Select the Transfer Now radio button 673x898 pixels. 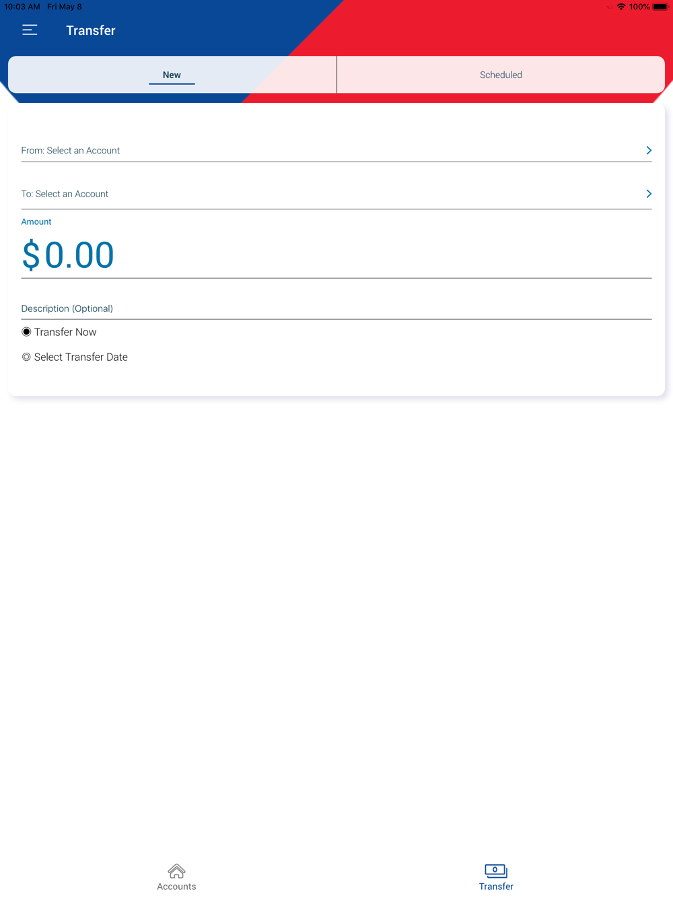point(26,332)
